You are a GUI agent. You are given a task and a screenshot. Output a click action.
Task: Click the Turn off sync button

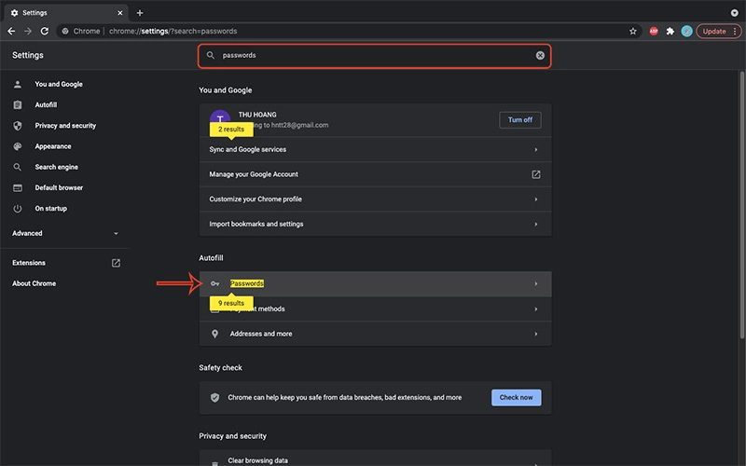(x=520, y=120)
